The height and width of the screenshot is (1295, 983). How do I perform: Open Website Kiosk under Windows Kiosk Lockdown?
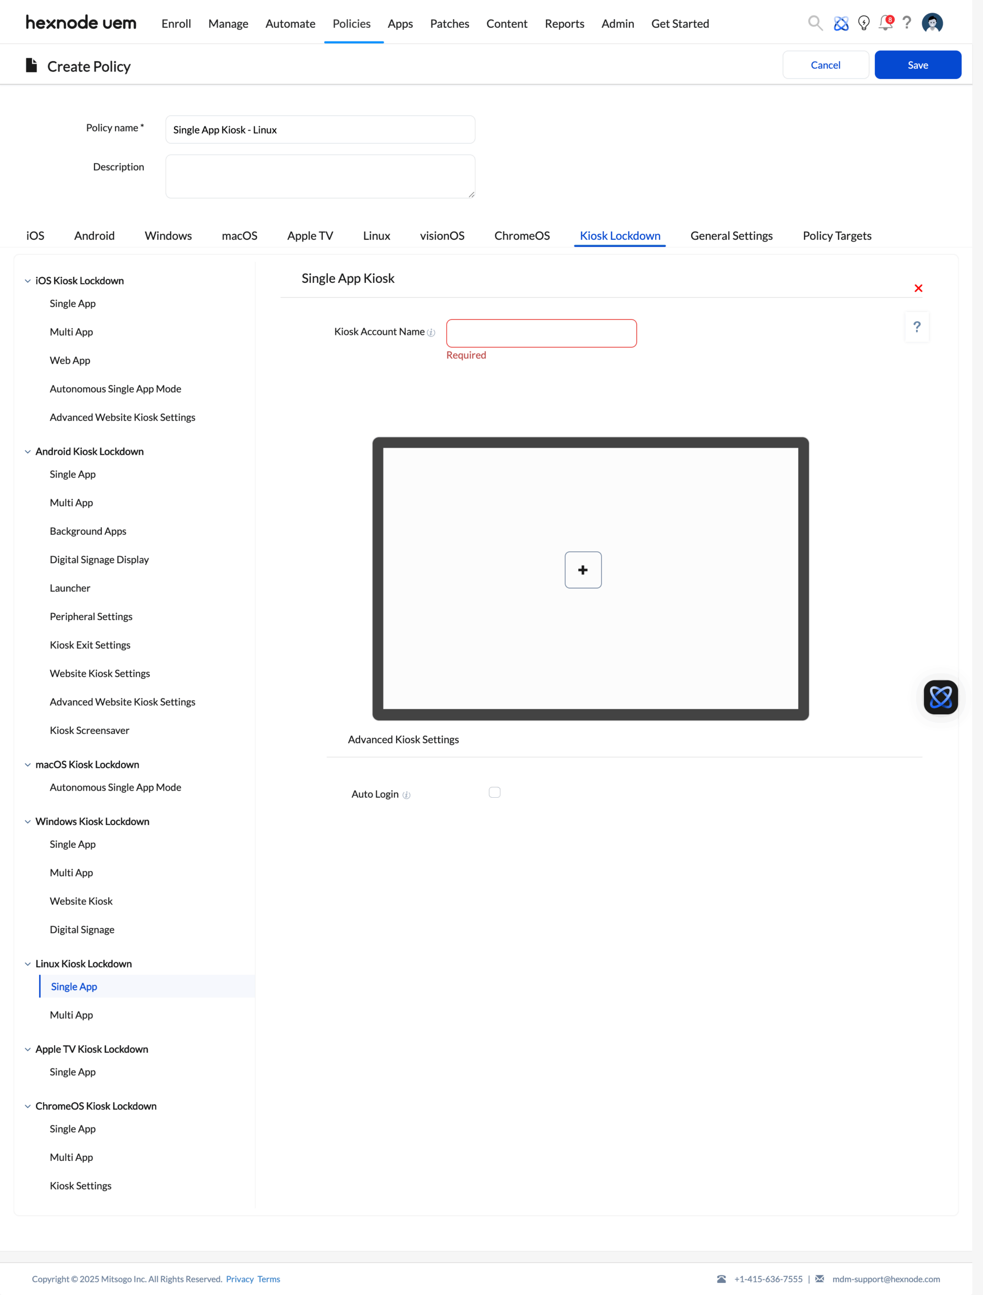81,901
